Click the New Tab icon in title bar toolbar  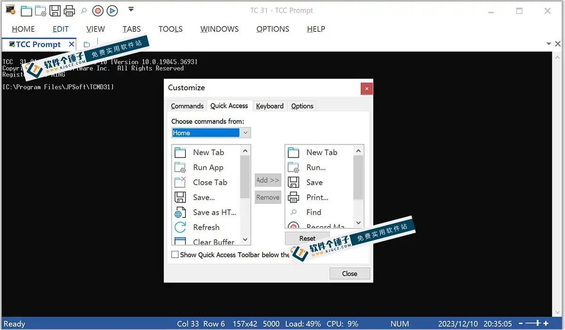(26, 10)
